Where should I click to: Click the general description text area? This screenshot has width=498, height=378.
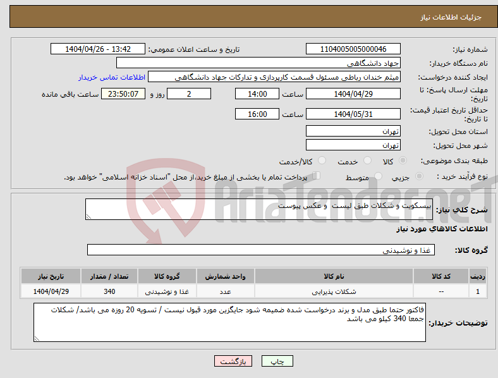click(x=259, y=209)
